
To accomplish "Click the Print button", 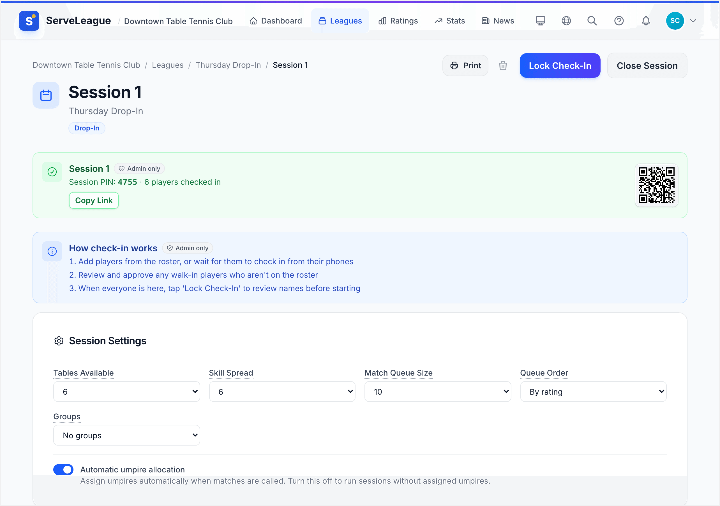I will point(465,65).
